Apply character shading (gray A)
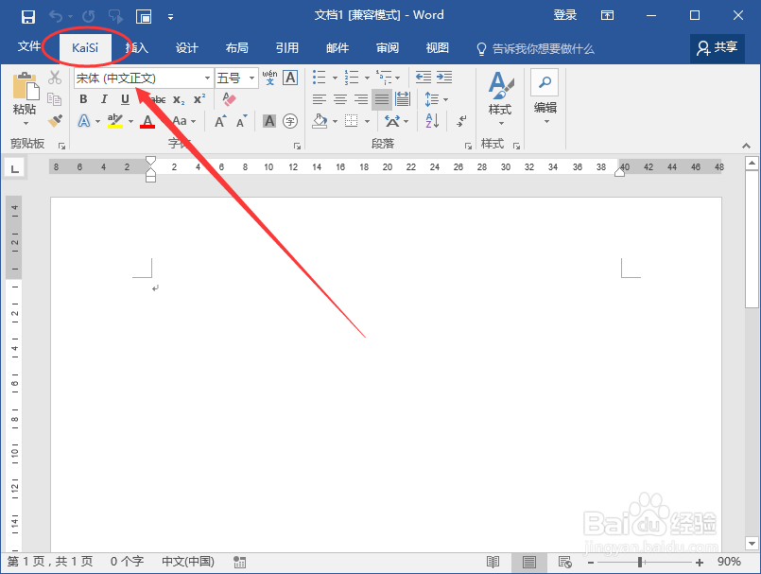This screenshot has height=574, width=761. coord(269,121)
